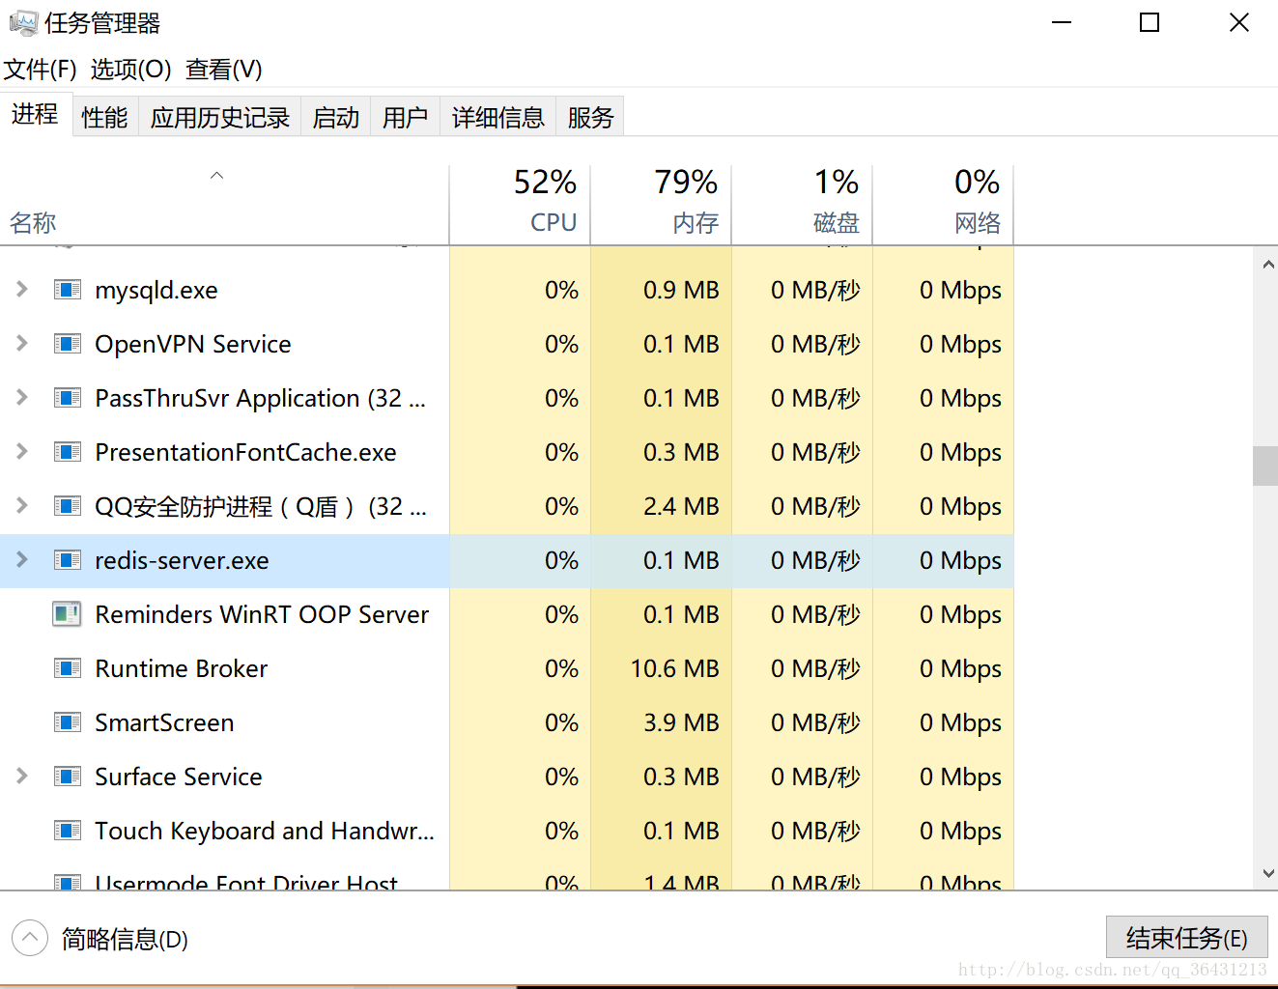Click the SmartScreen process icon
Image resolution: width=1278 pixels, height=989 pixels.
(x=67, y=722)
